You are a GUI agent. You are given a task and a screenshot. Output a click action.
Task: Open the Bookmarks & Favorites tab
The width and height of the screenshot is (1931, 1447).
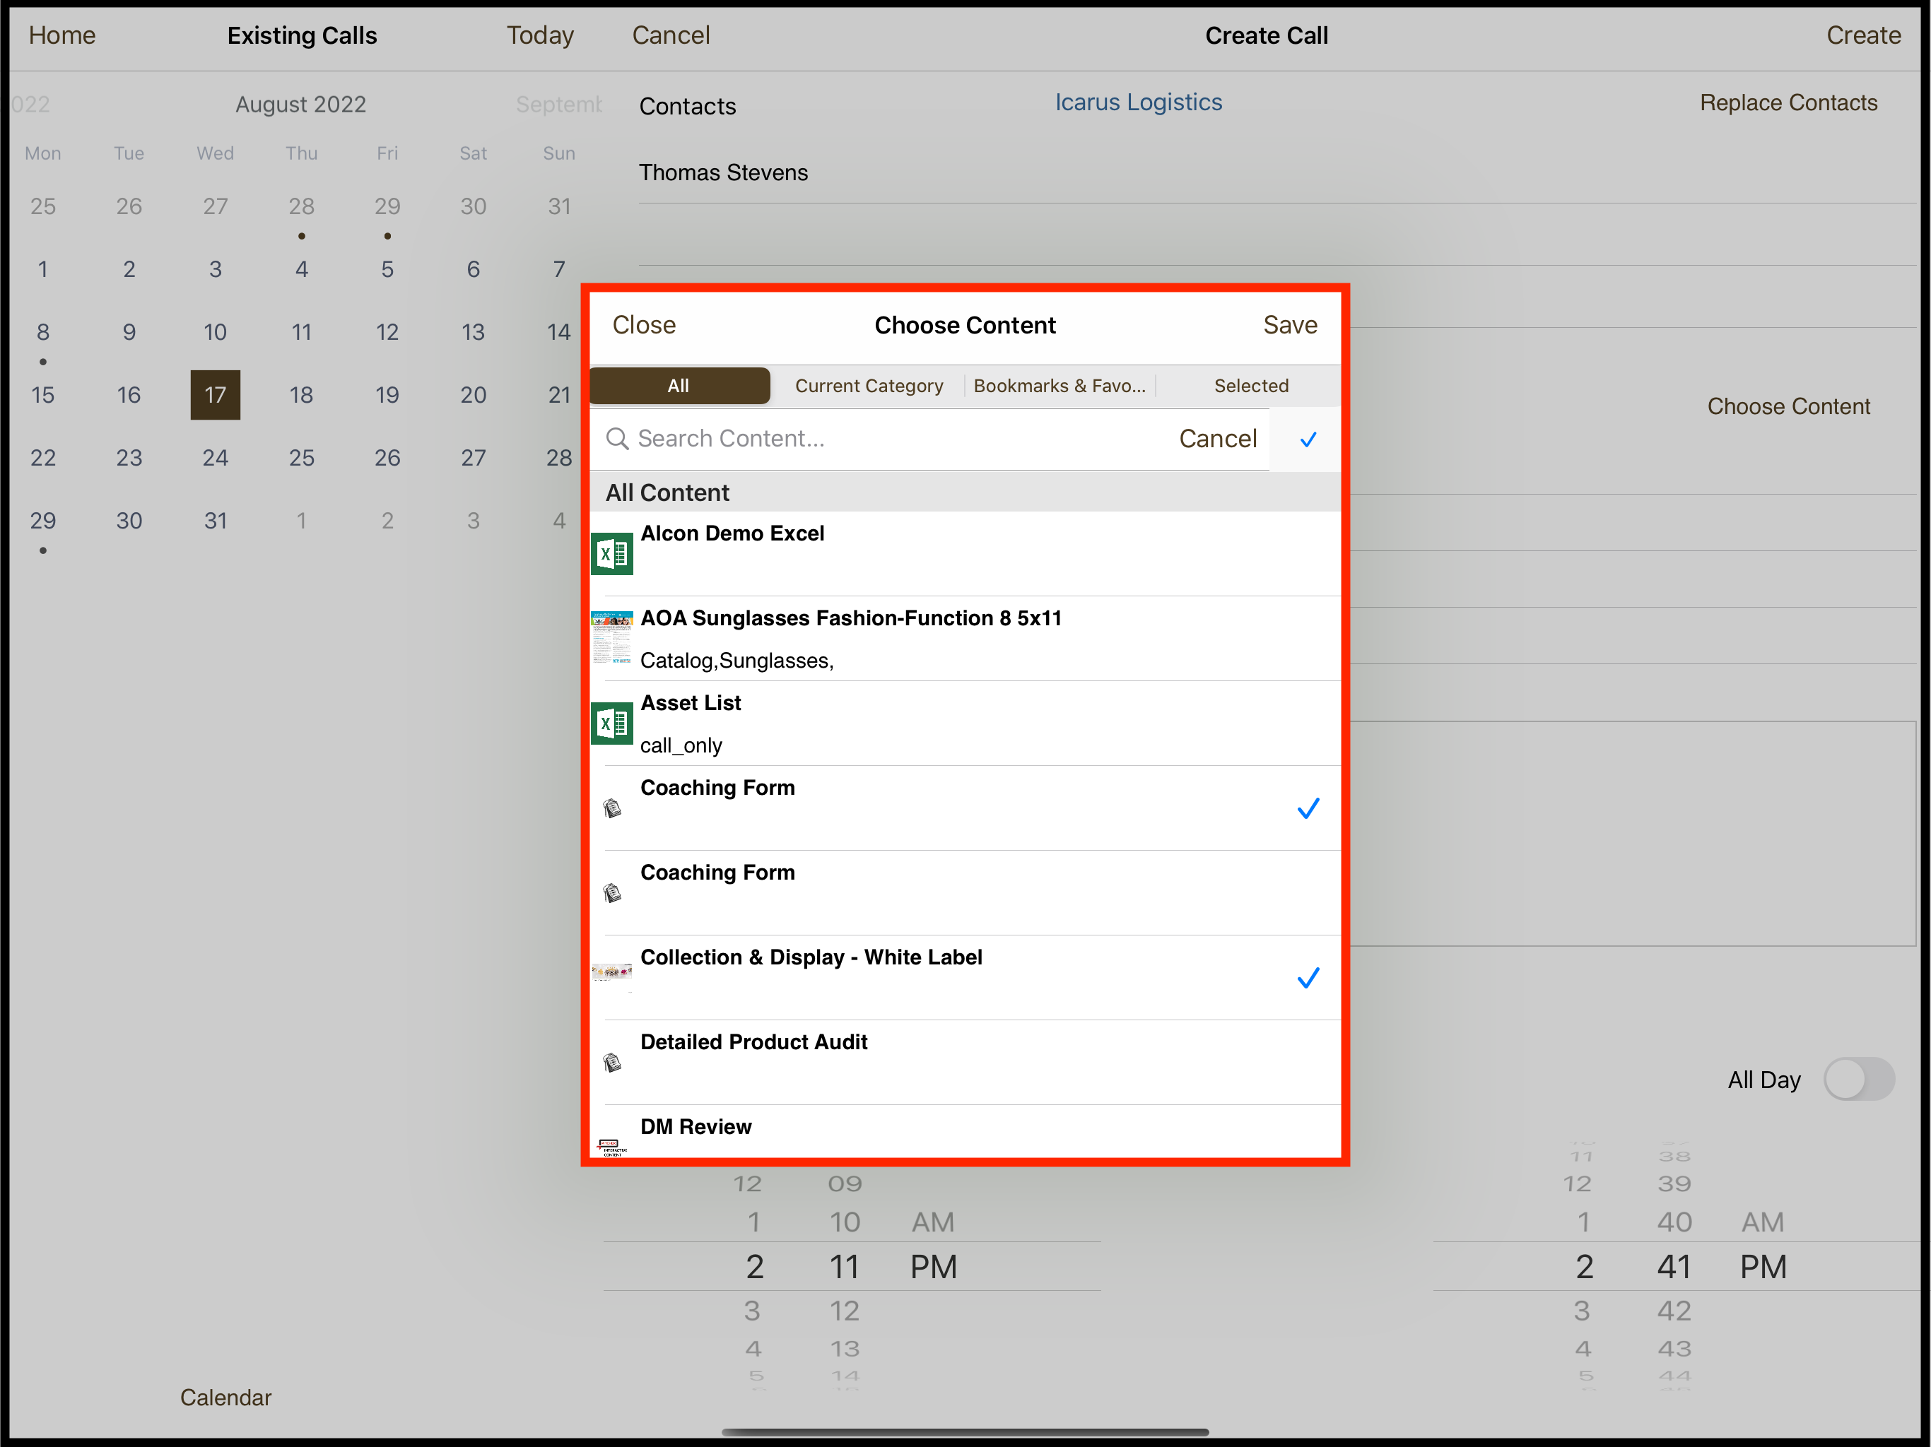[1059, 386]
